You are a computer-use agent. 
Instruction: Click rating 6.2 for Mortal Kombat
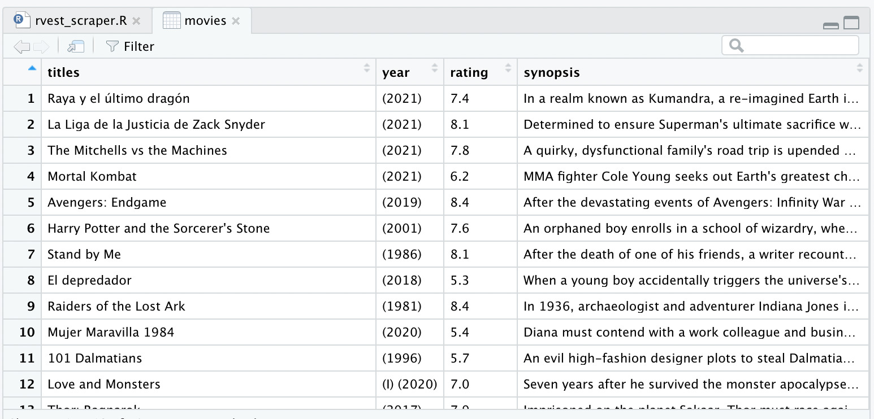pos(481,176)
